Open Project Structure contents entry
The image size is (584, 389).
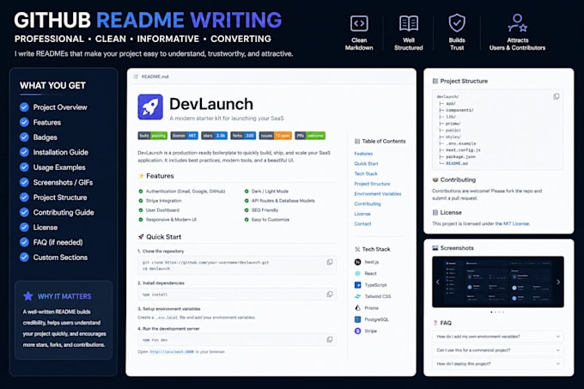click(x=372, y=184)
